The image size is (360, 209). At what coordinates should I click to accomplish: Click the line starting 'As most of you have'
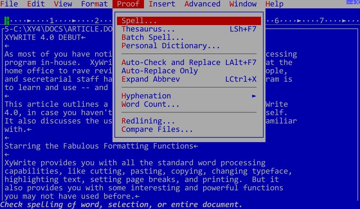coord(58,54)
